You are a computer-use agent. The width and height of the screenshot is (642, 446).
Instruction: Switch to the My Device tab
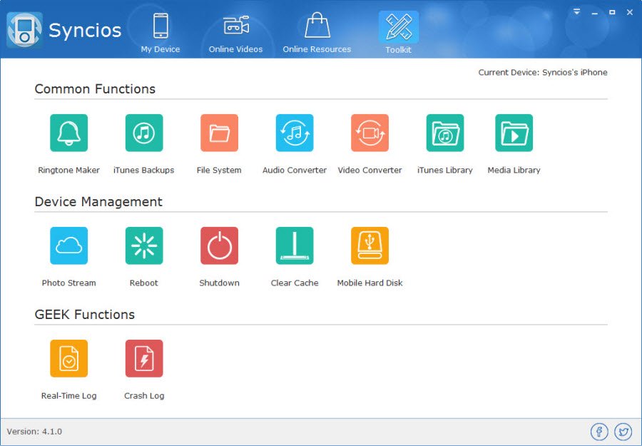160,33
